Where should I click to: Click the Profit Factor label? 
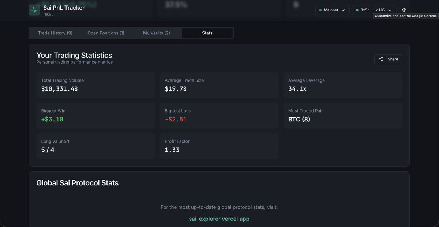(177, 141)
